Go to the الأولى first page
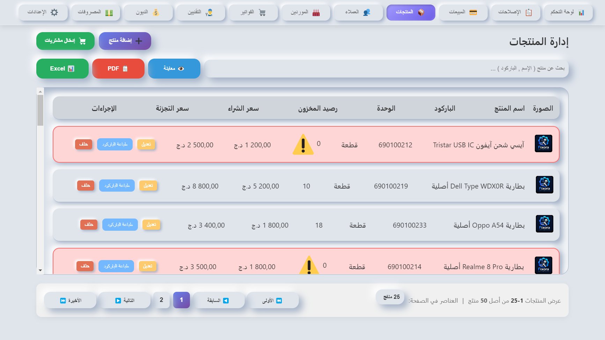This screenshot has width=605, height=340. [x=273, y=300]
